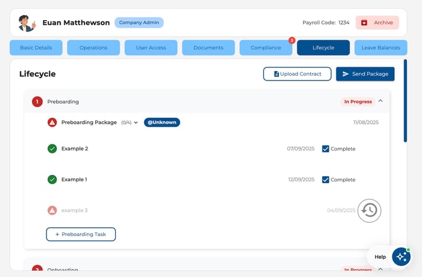Click the Upload Contract button

297,74
